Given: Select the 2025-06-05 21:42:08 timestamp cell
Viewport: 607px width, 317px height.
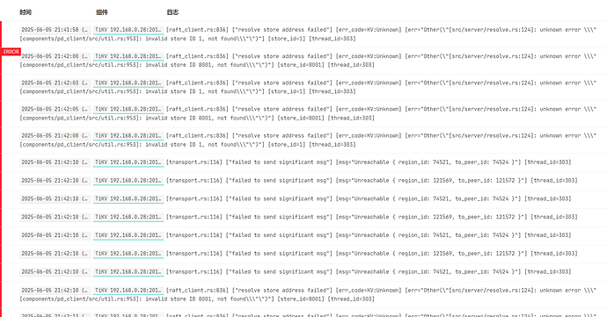Looking at the screenshot, I should click(x=55, y=136).
